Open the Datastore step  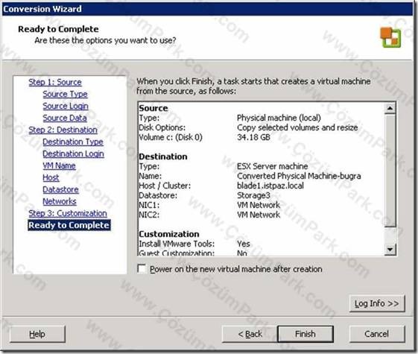61,189
